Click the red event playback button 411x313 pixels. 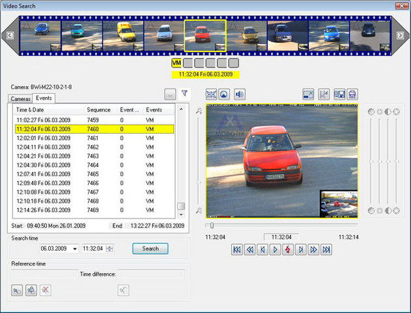coord(287,250)
